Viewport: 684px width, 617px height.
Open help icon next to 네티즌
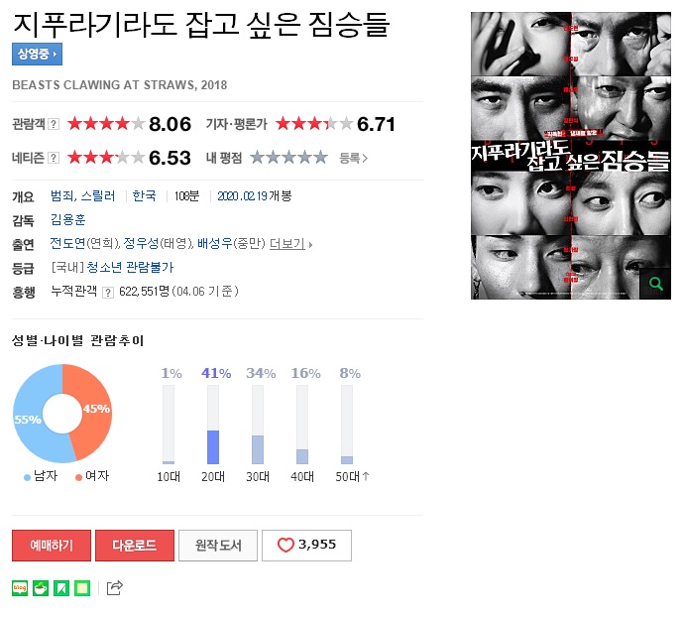coord(54,158)
